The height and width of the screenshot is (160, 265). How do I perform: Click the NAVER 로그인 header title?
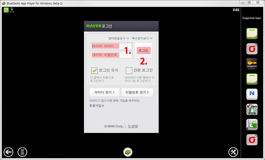click(99, 26)
